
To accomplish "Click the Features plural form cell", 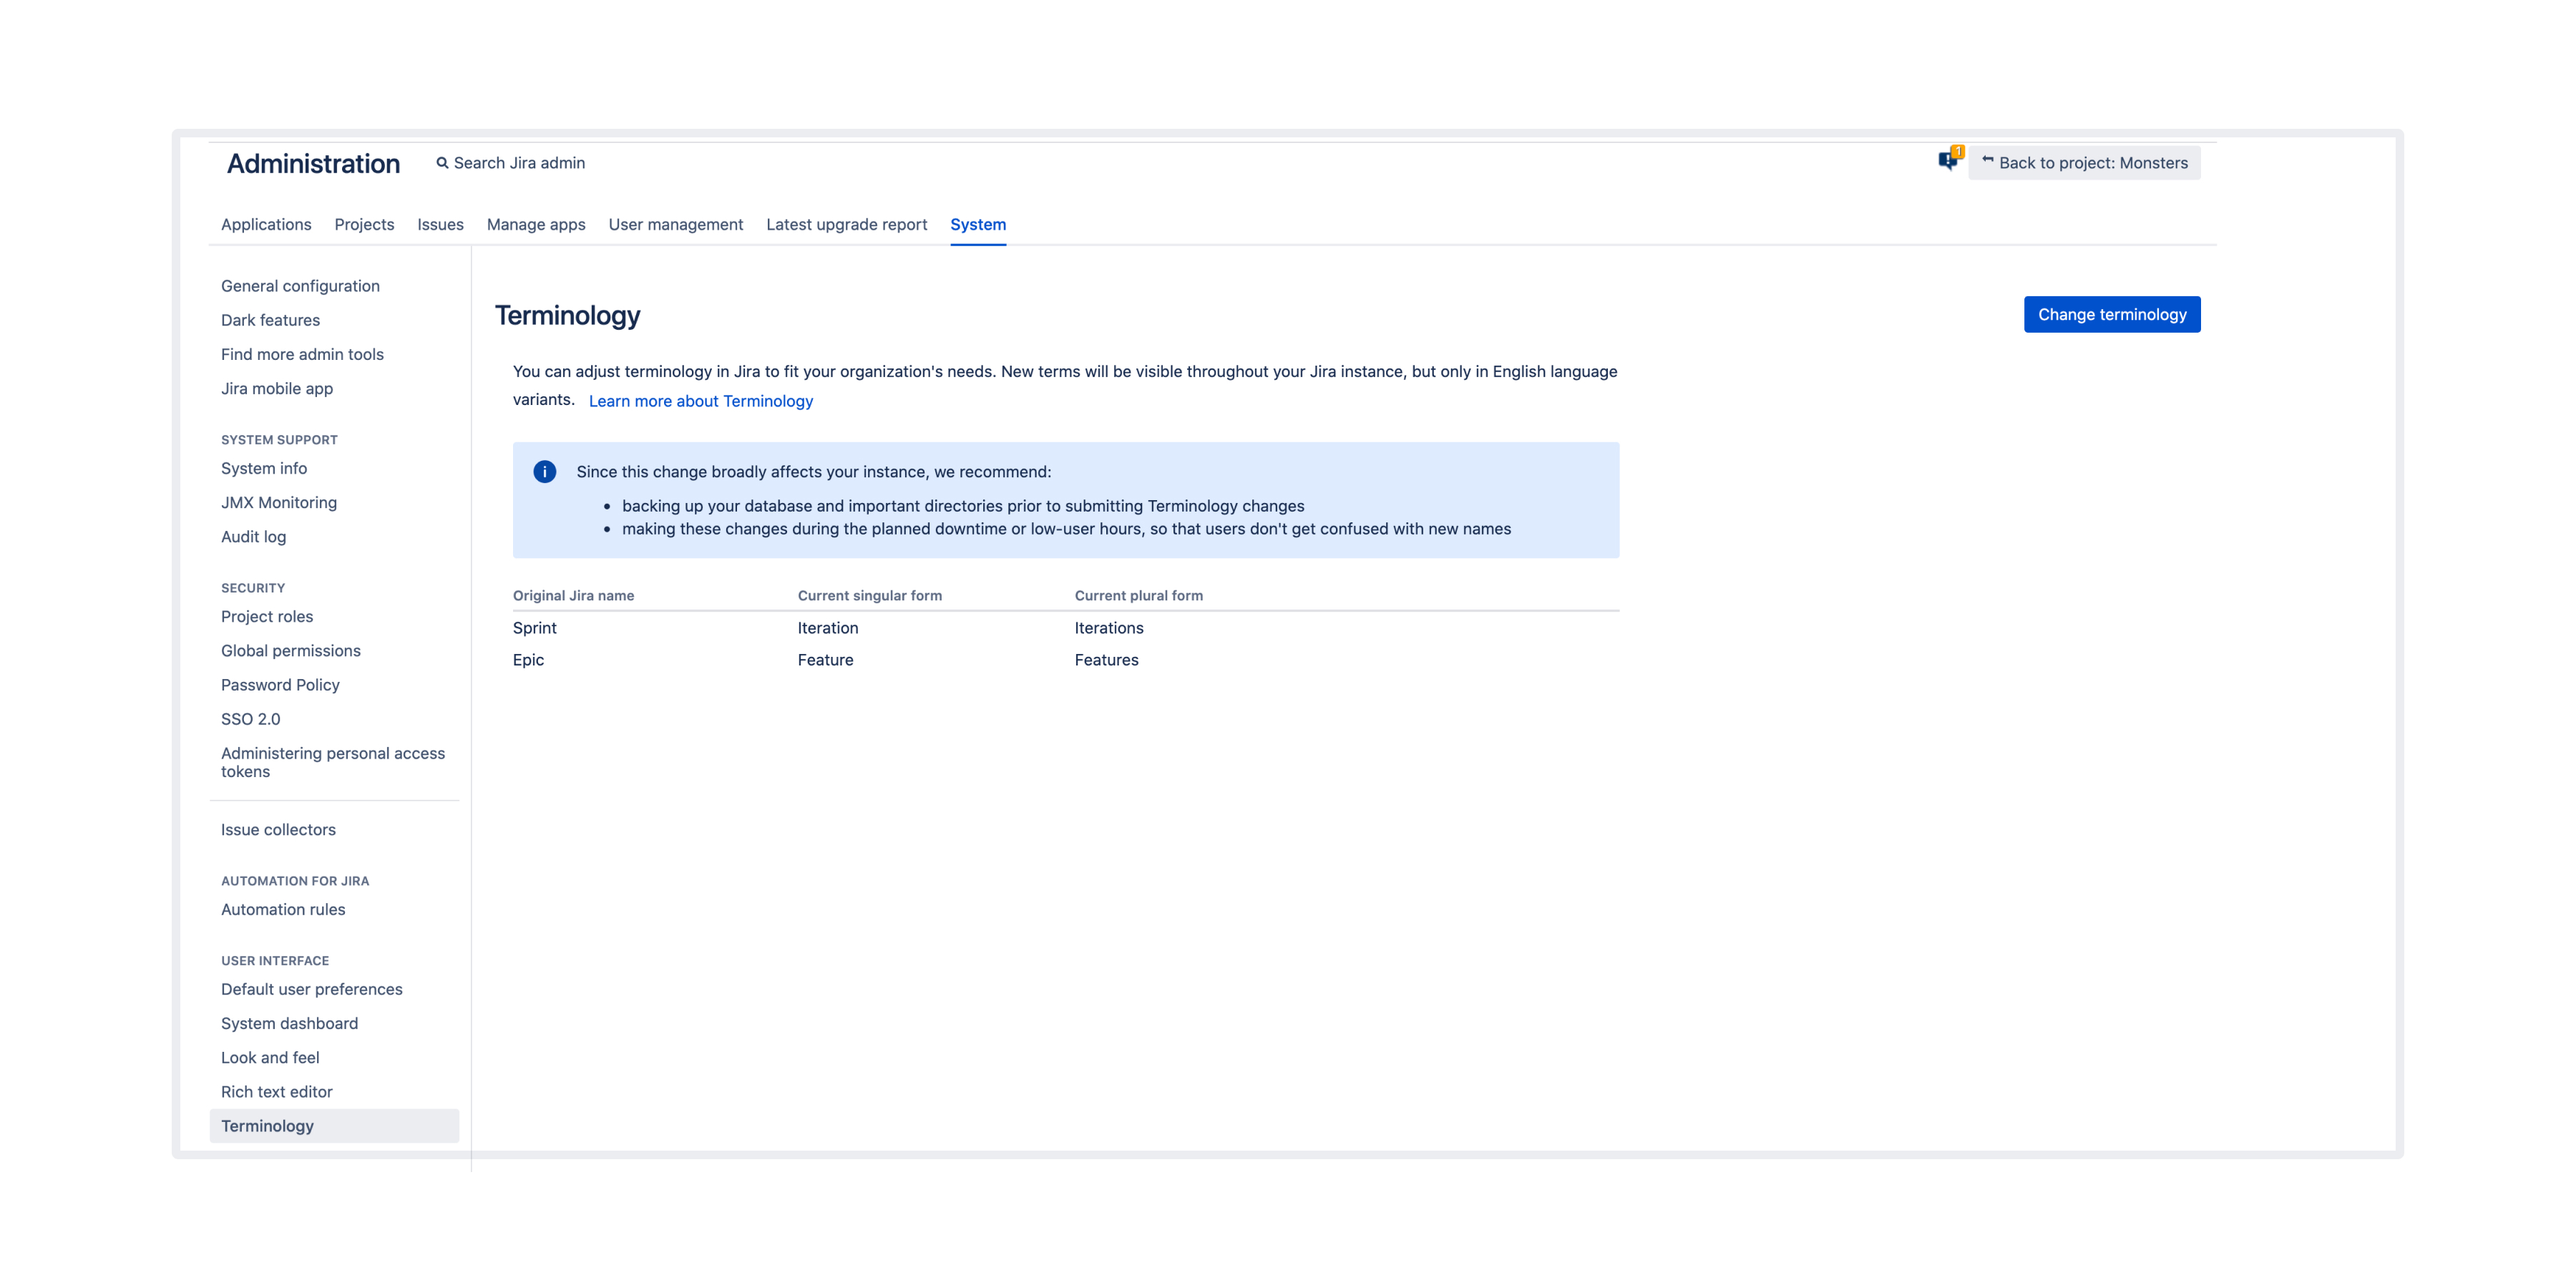I will pyautogui.click(x=1106, y=660).
